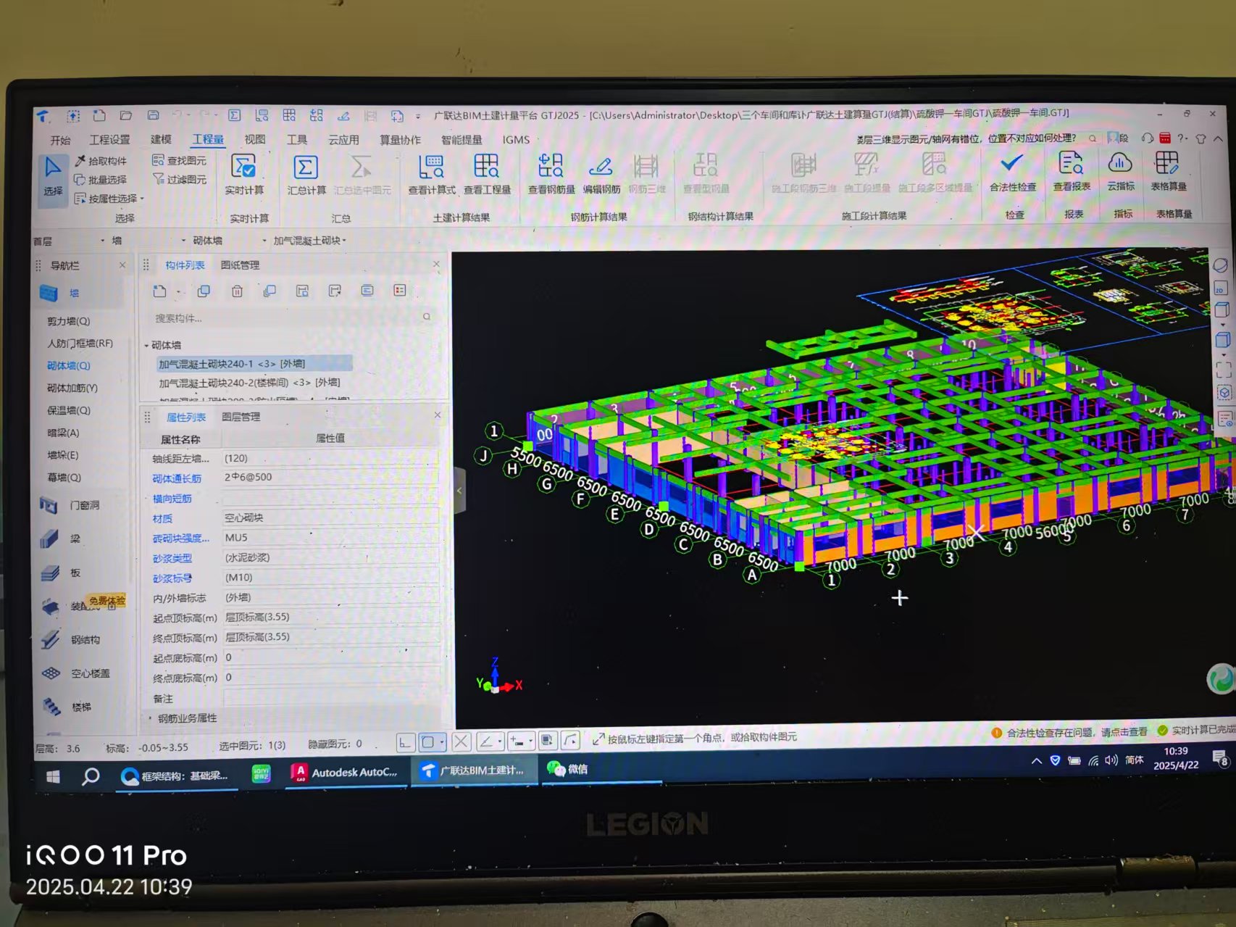Viewport: 1236px width, 927px height.
Task: Run 汇总计算 summary calculation
Action: 306,175
